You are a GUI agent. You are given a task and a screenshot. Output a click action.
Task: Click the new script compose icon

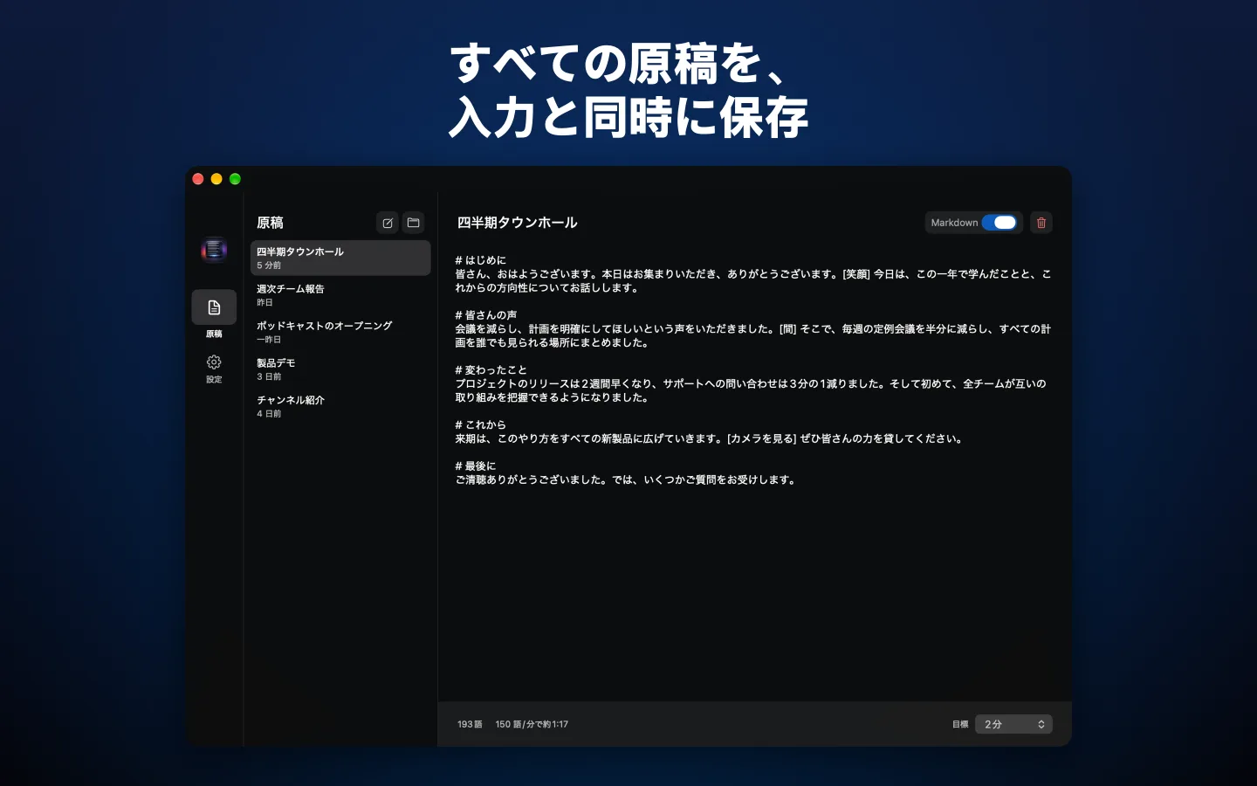[388, 223]
